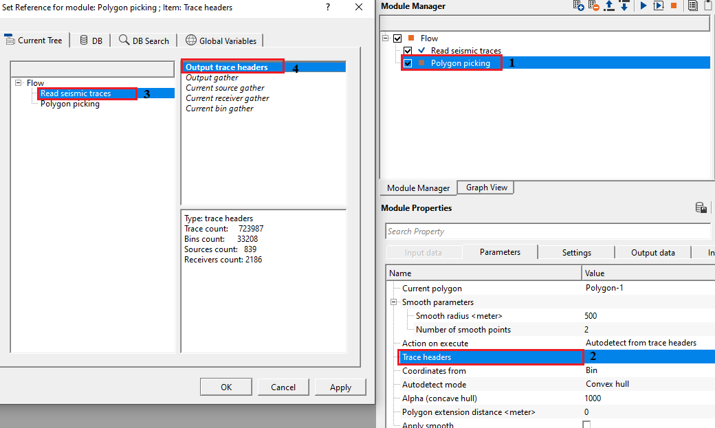Uncheck the Flow checkbox in Module Manager
715x428 pixels.
[397, 38]
